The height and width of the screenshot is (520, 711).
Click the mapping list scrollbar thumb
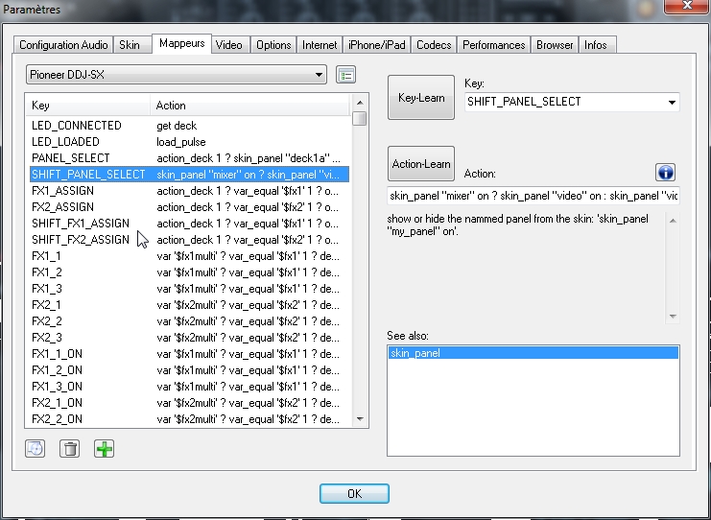click(360, 118)
